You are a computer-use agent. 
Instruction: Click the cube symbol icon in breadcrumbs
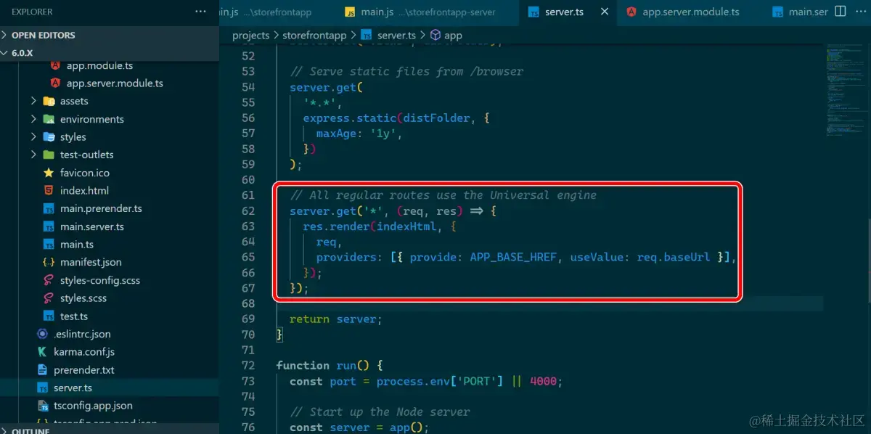(x=435, y=35)
